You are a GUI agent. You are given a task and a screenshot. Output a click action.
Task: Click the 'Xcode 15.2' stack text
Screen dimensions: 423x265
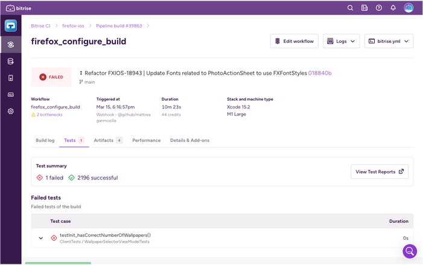point(238,107)
